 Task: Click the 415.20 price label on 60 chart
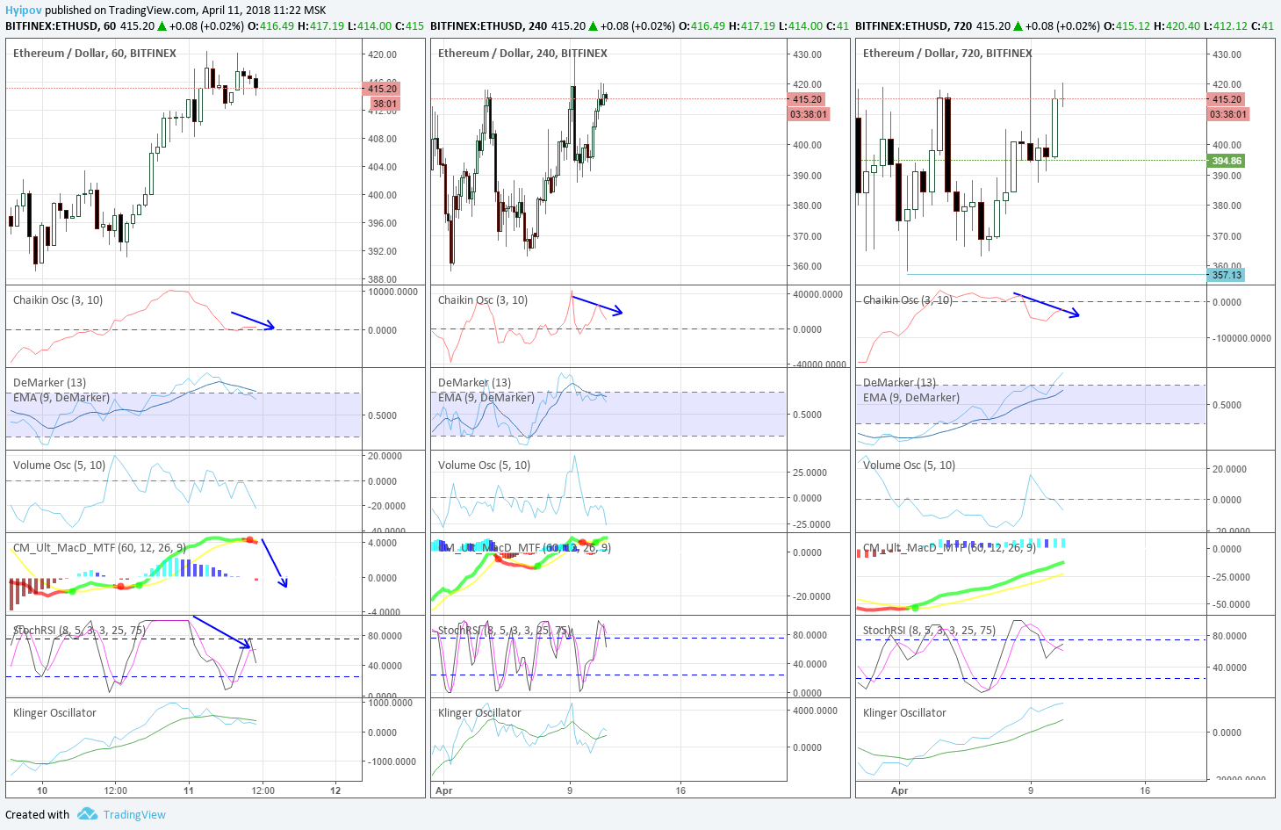point(381,89)
